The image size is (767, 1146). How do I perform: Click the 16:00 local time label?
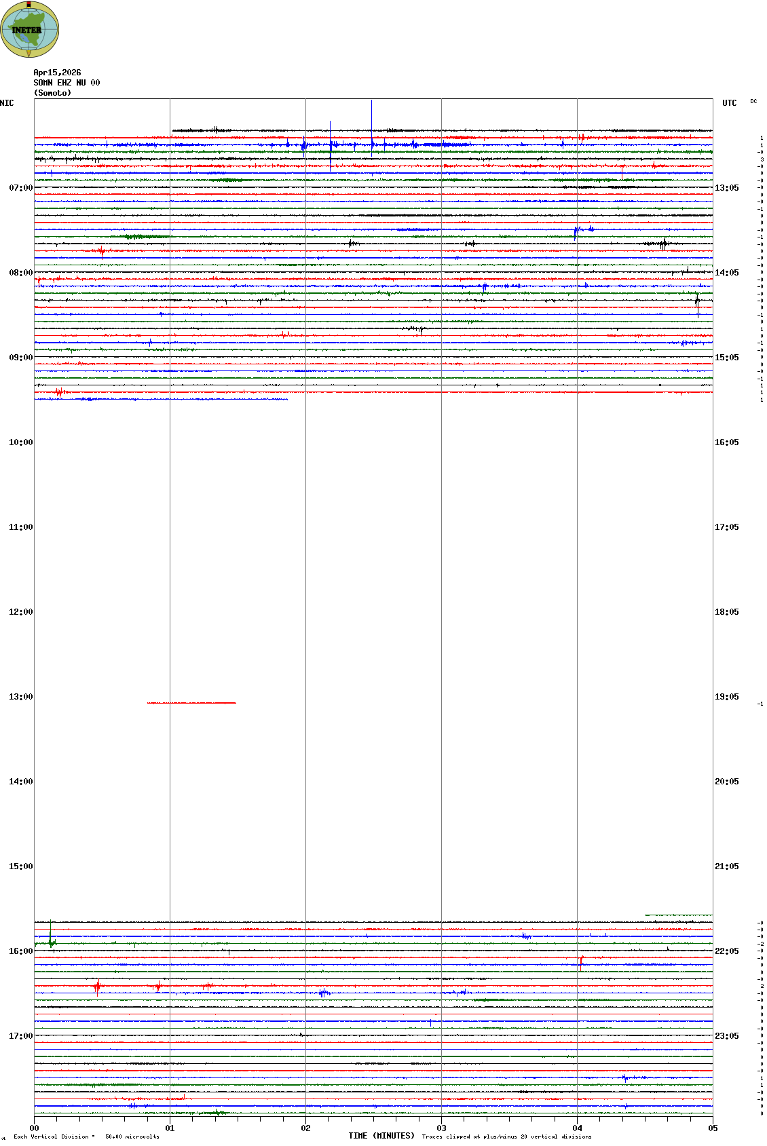[x=20, y=951]
